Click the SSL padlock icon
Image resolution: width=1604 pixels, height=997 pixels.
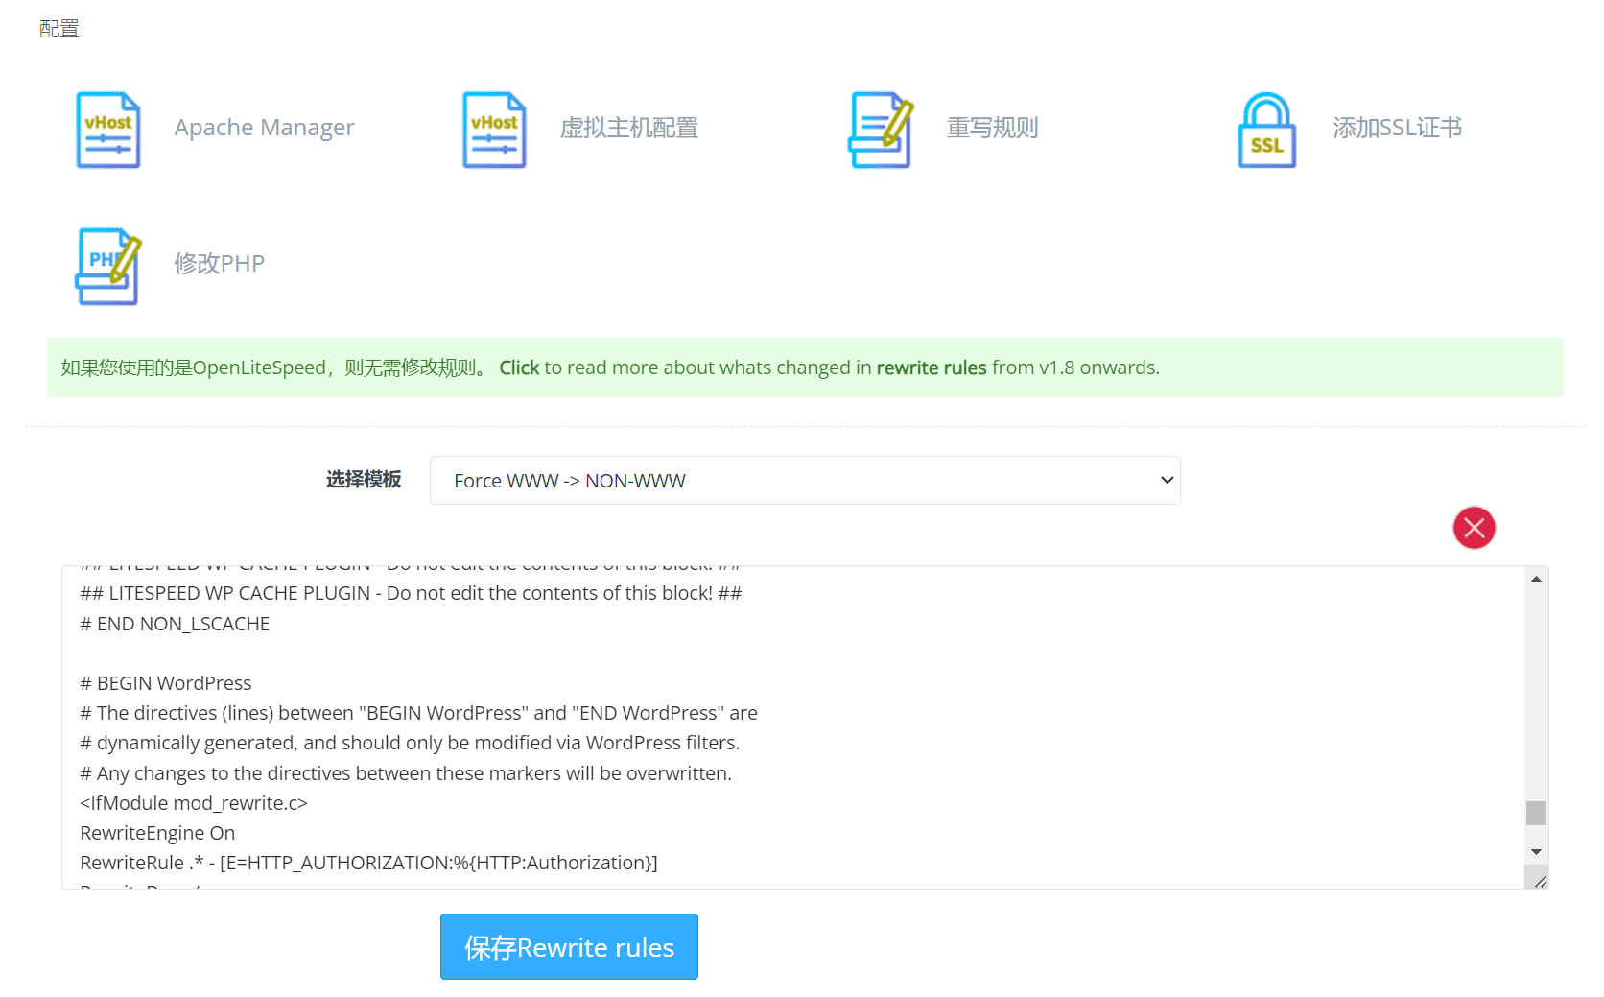coord(1267,130)
